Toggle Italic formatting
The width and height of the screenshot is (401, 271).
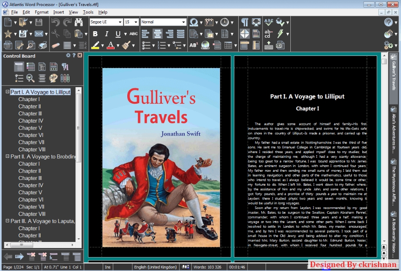tap(107, 34)
